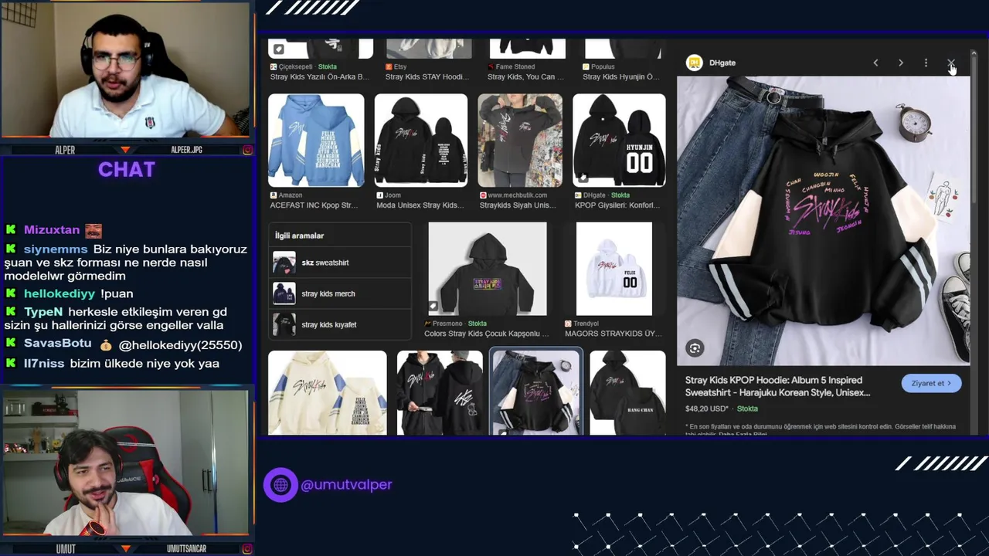Image resolution: width=989 pixels, height=556 pixels.
Task: Open the Stray Kids KPOP Hoodie title link
Action: point(778,386)
